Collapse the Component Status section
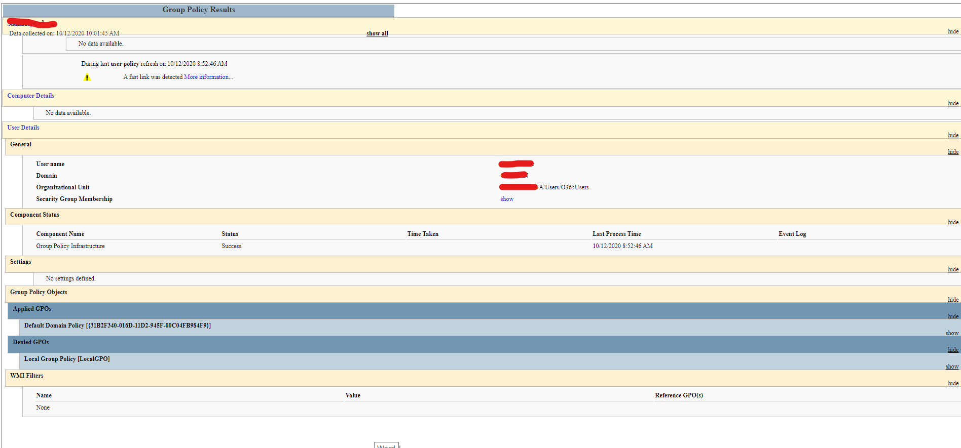 [x=953, y=222]
